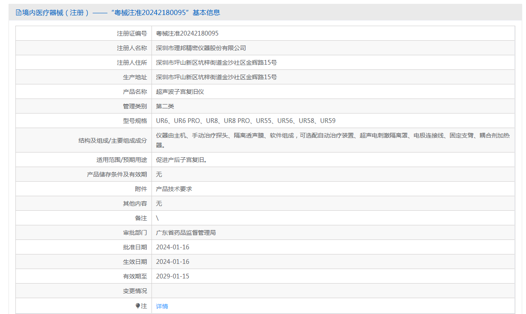This screenshot has width=526, height=314.
Task: Click the document icon before 境内医疗器械 title
Action: (x=18, y=12)
